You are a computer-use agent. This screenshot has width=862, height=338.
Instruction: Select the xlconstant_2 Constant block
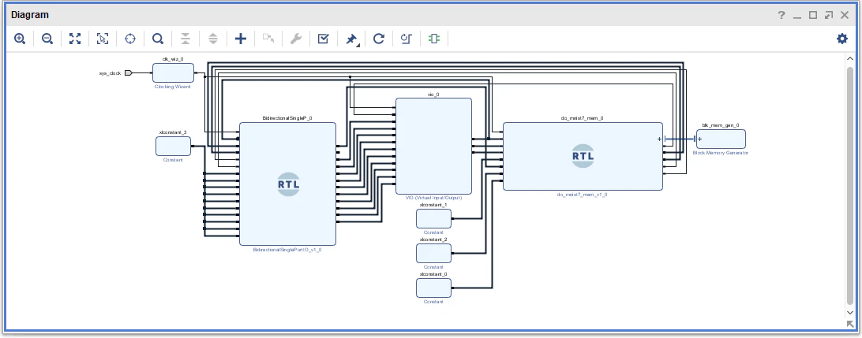433,253
